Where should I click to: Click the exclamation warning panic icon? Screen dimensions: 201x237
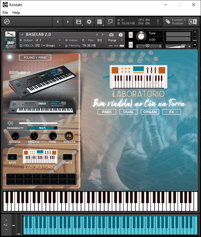click(158, 22)
